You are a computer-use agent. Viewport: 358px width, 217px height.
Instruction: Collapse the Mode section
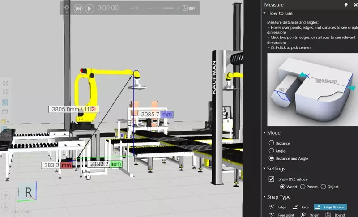(264, 133)
